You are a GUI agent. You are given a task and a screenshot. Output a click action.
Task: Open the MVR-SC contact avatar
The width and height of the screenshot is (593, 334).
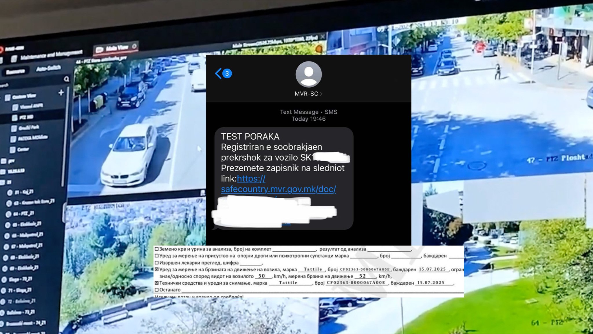pyautogui.click(x=308, y=74)
